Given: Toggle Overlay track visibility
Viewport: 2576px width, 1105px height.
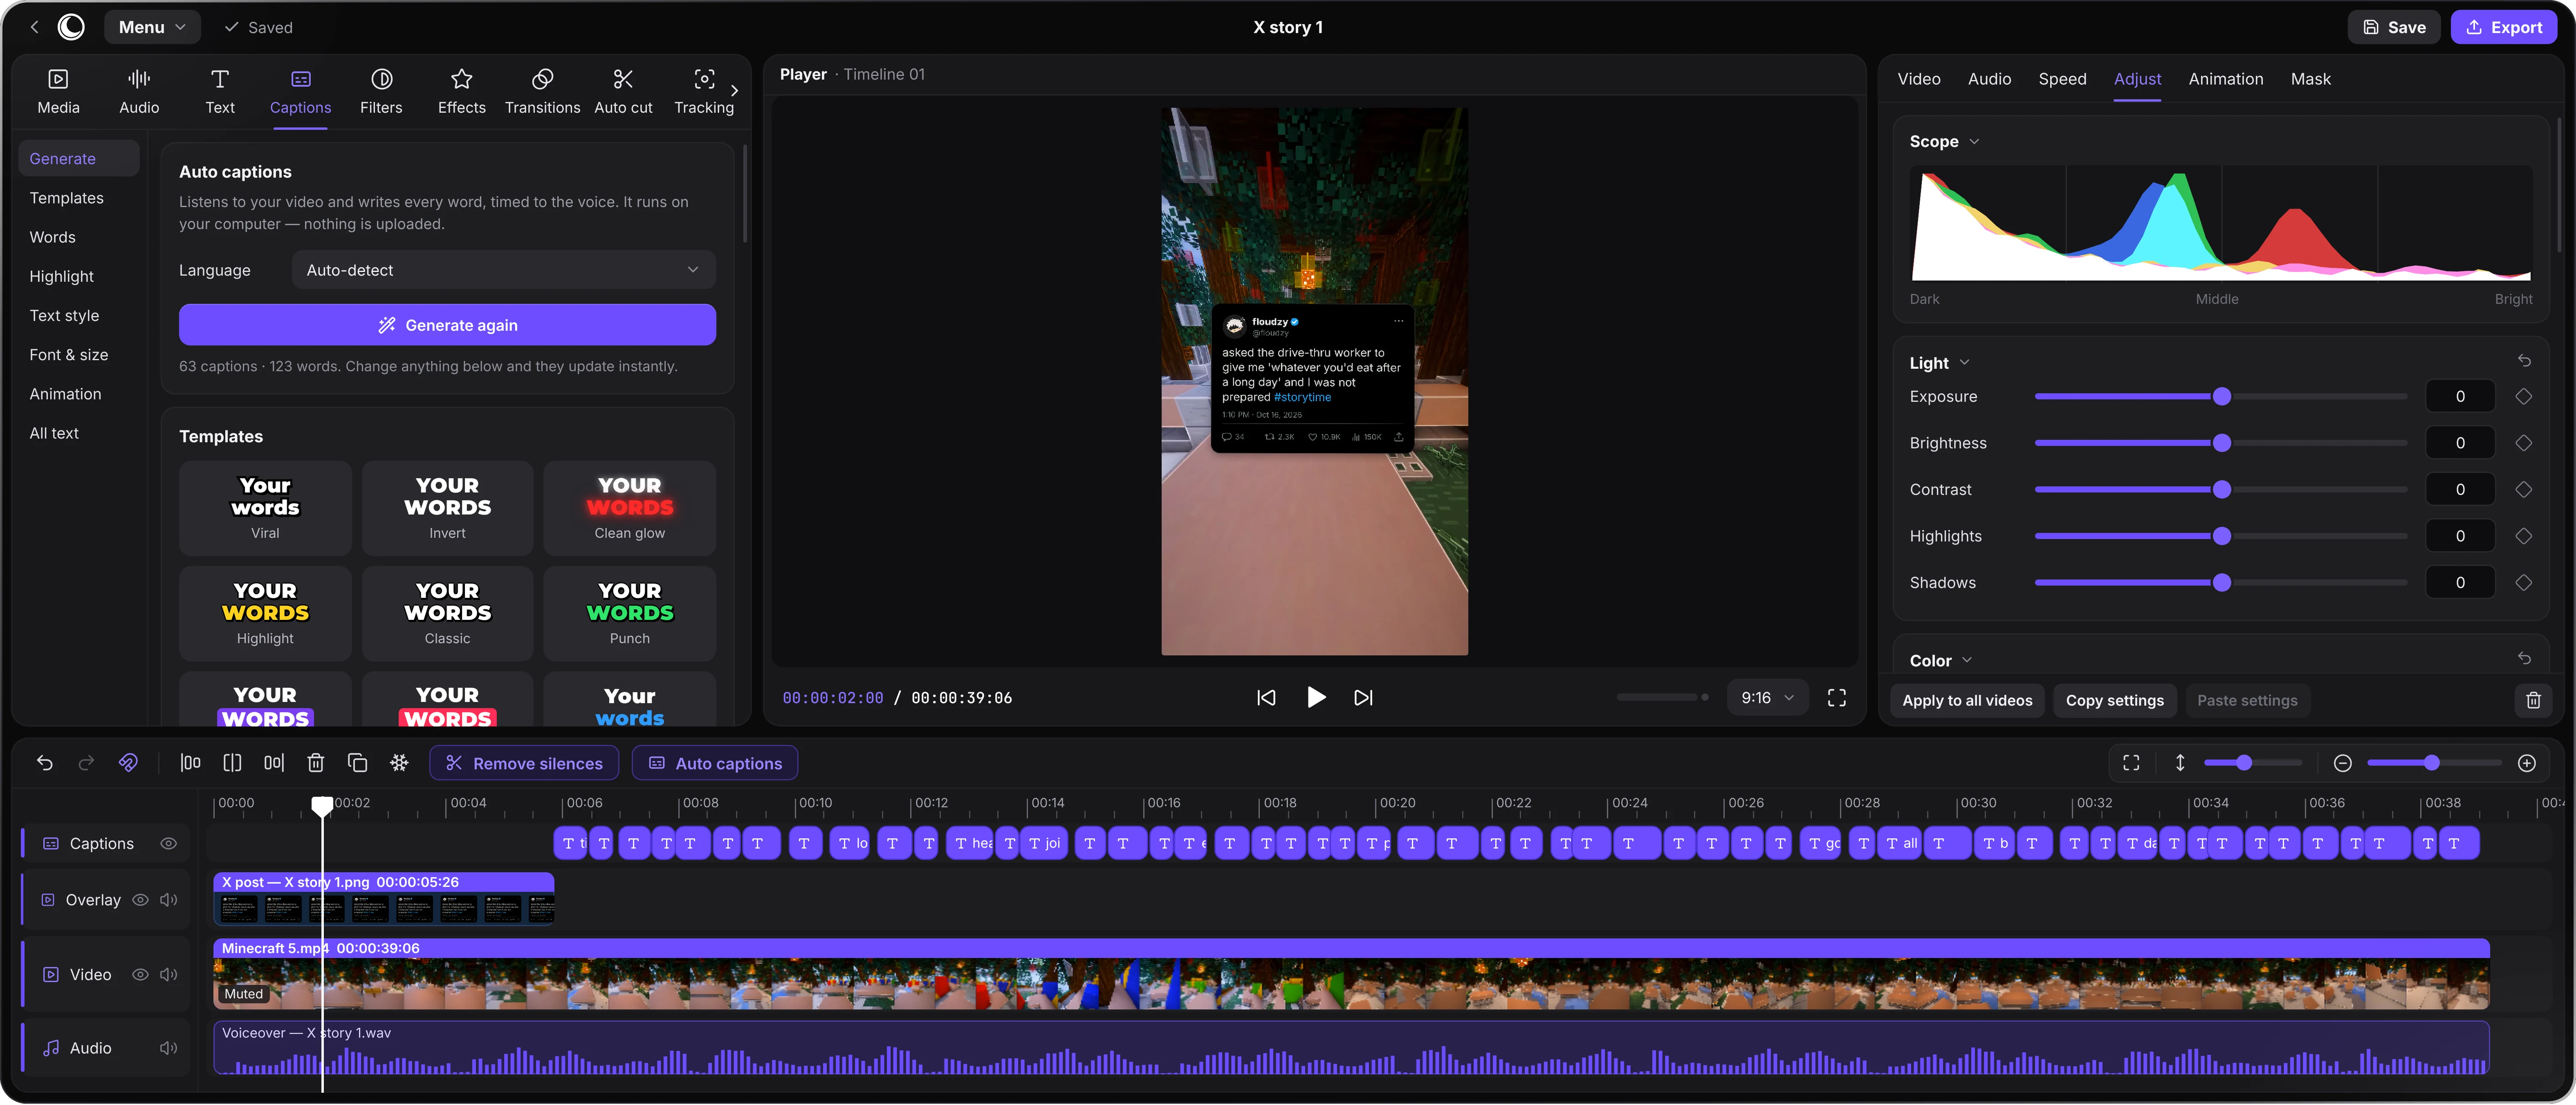Looking at the screenshot, I should [141, 900].
